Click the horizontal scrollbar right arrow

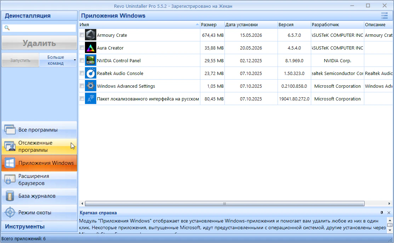pos(389,204)
